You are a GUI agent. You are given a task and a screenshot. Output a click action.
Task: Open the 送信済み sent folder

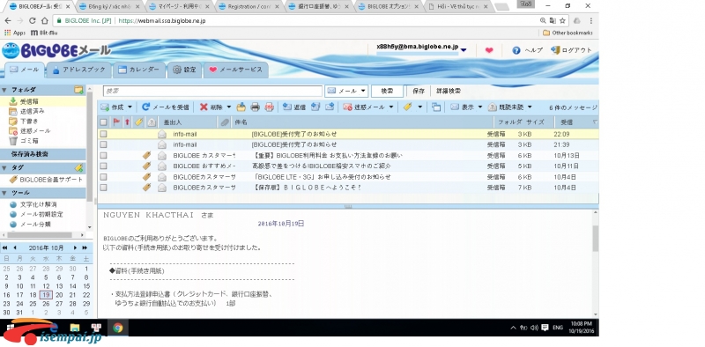(32, 111)
